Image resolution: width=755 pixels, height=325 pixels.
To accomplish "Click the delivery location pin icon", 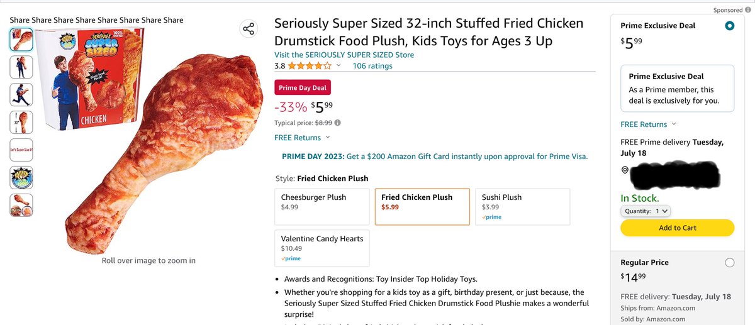I will (624, 170).
